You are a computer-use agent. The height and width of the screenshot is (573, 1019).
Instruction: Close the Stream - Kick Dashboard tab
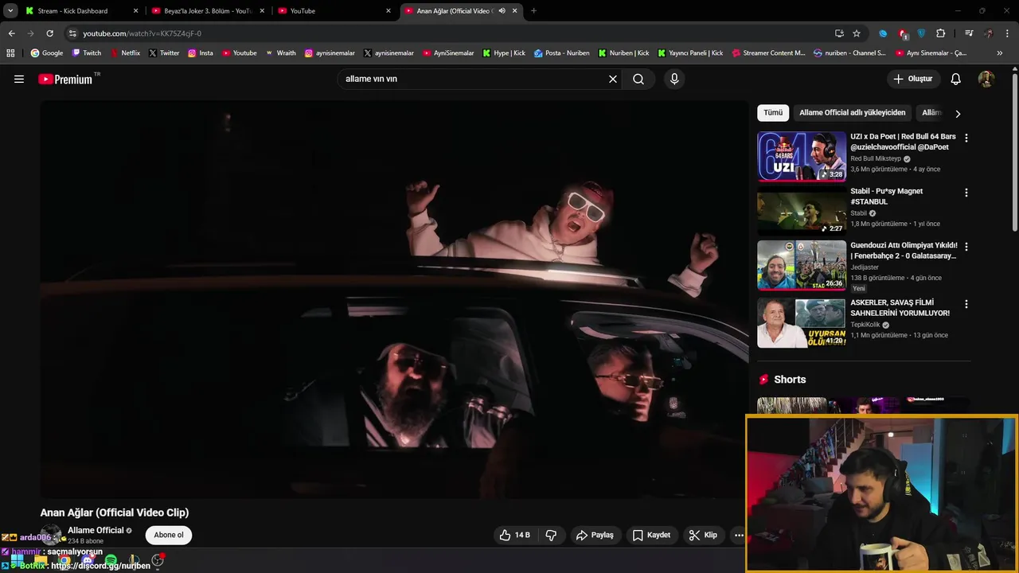tap(135, 11)
